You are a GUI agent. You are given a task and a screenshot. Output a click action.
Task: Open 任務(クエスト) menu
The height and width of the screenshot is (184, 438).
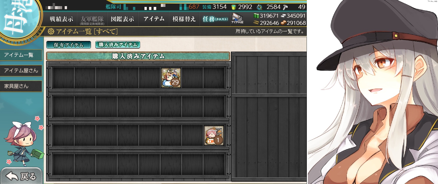tap(215, 19)
